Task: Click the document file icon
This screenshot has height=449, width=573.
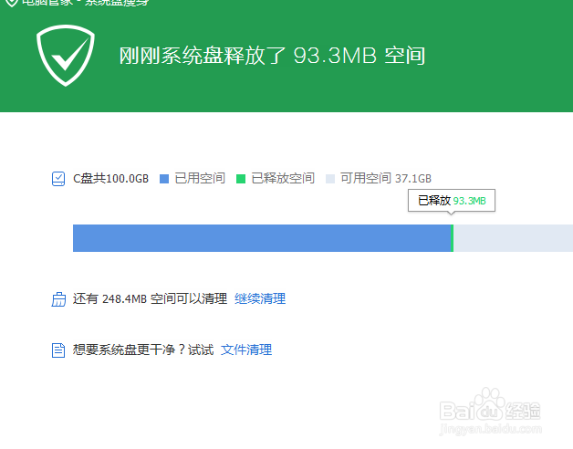Action: tap(58, 350)
